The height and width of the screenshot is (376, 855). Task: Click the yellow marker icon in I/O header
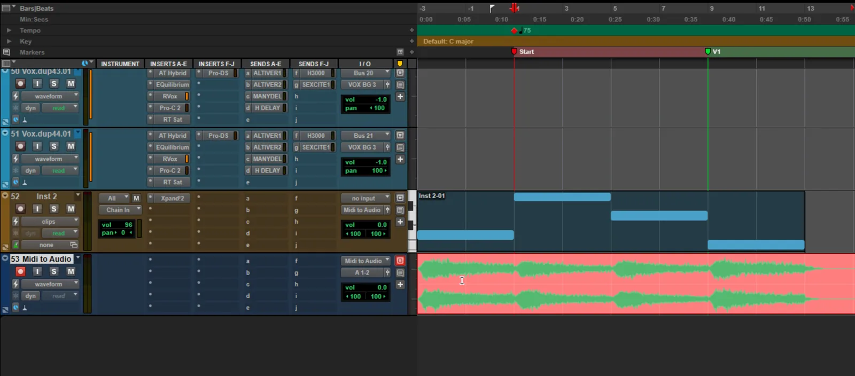400,64
